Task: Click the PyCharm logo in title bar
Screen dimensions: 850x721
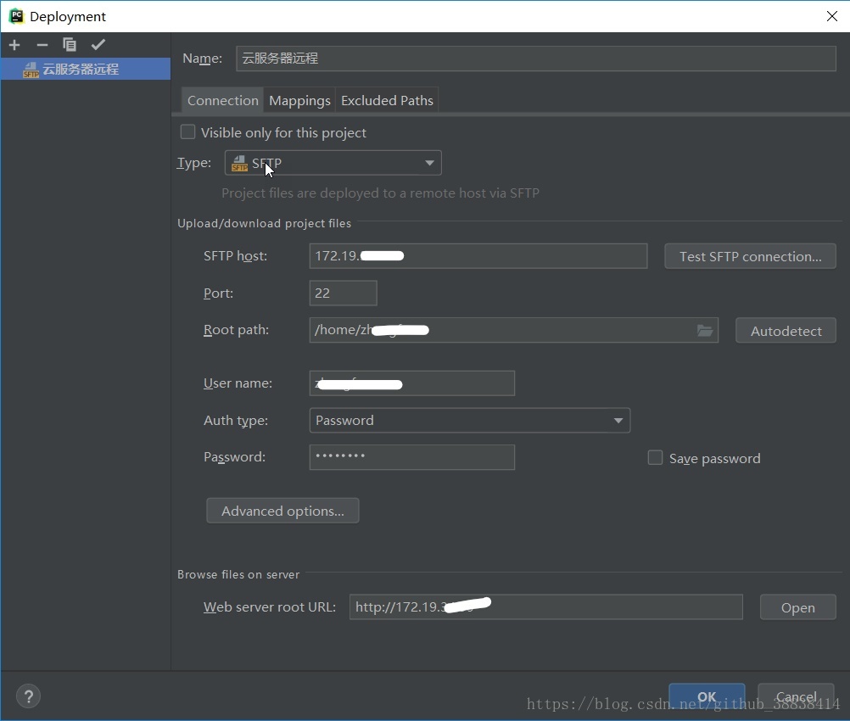Action: 16,16
